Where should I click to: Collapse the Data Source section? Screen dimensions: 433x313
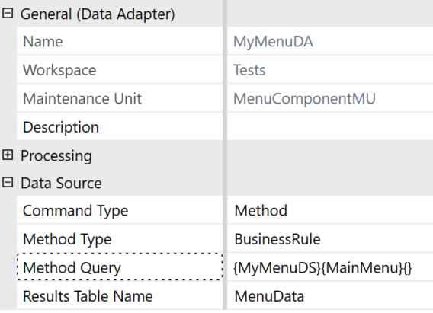coord(8,183)
